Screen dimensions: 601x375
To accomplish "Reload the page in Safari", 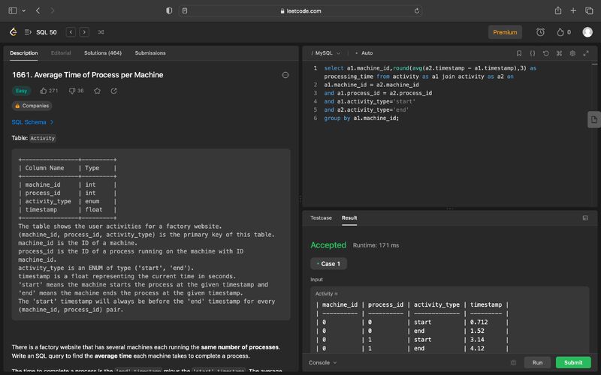I will pyautogui.click(x=417, y=10).
